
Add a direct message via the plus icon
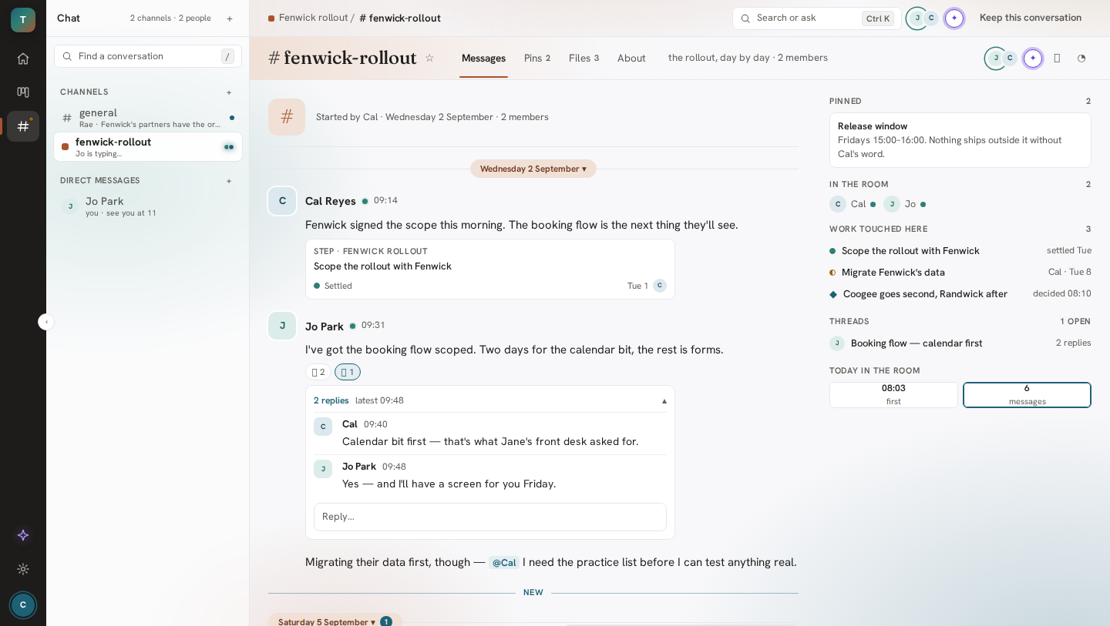point(229,181)
